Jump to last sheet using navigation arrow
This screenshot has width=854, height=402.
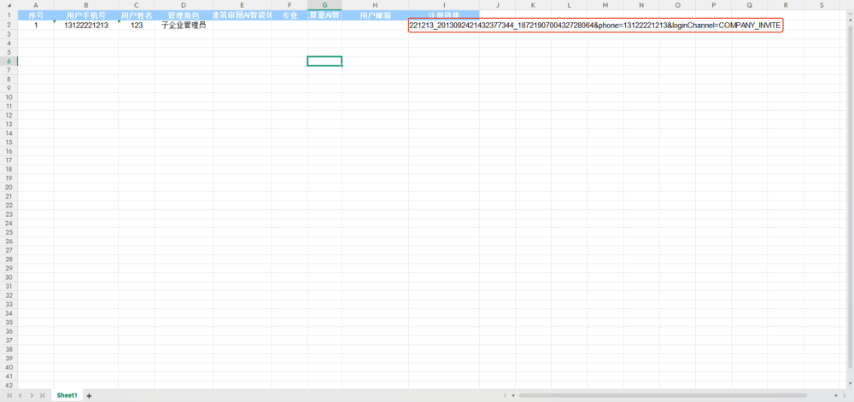(43, 396)
